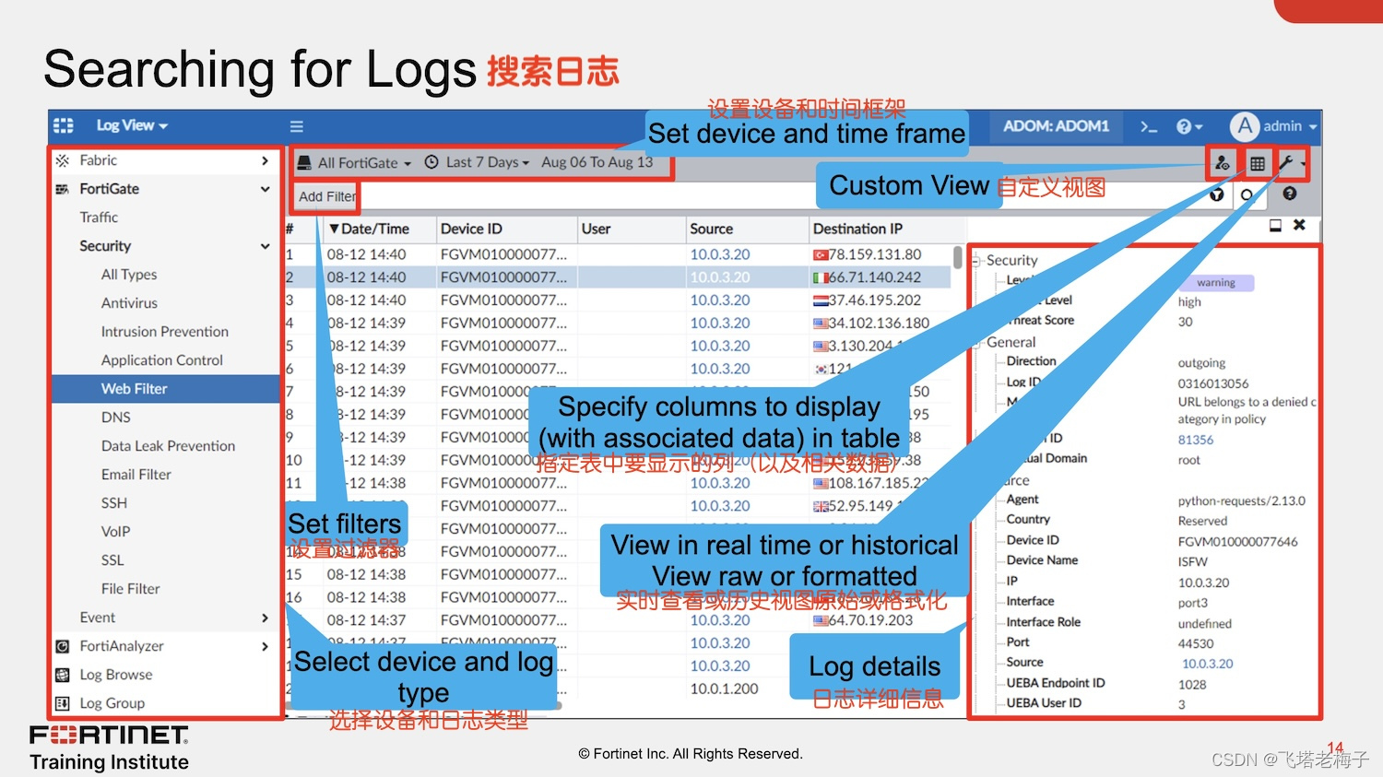Expand the Fabric menu chevron
The width and height of the screenshot is (1383, 777).
[265, 160]
